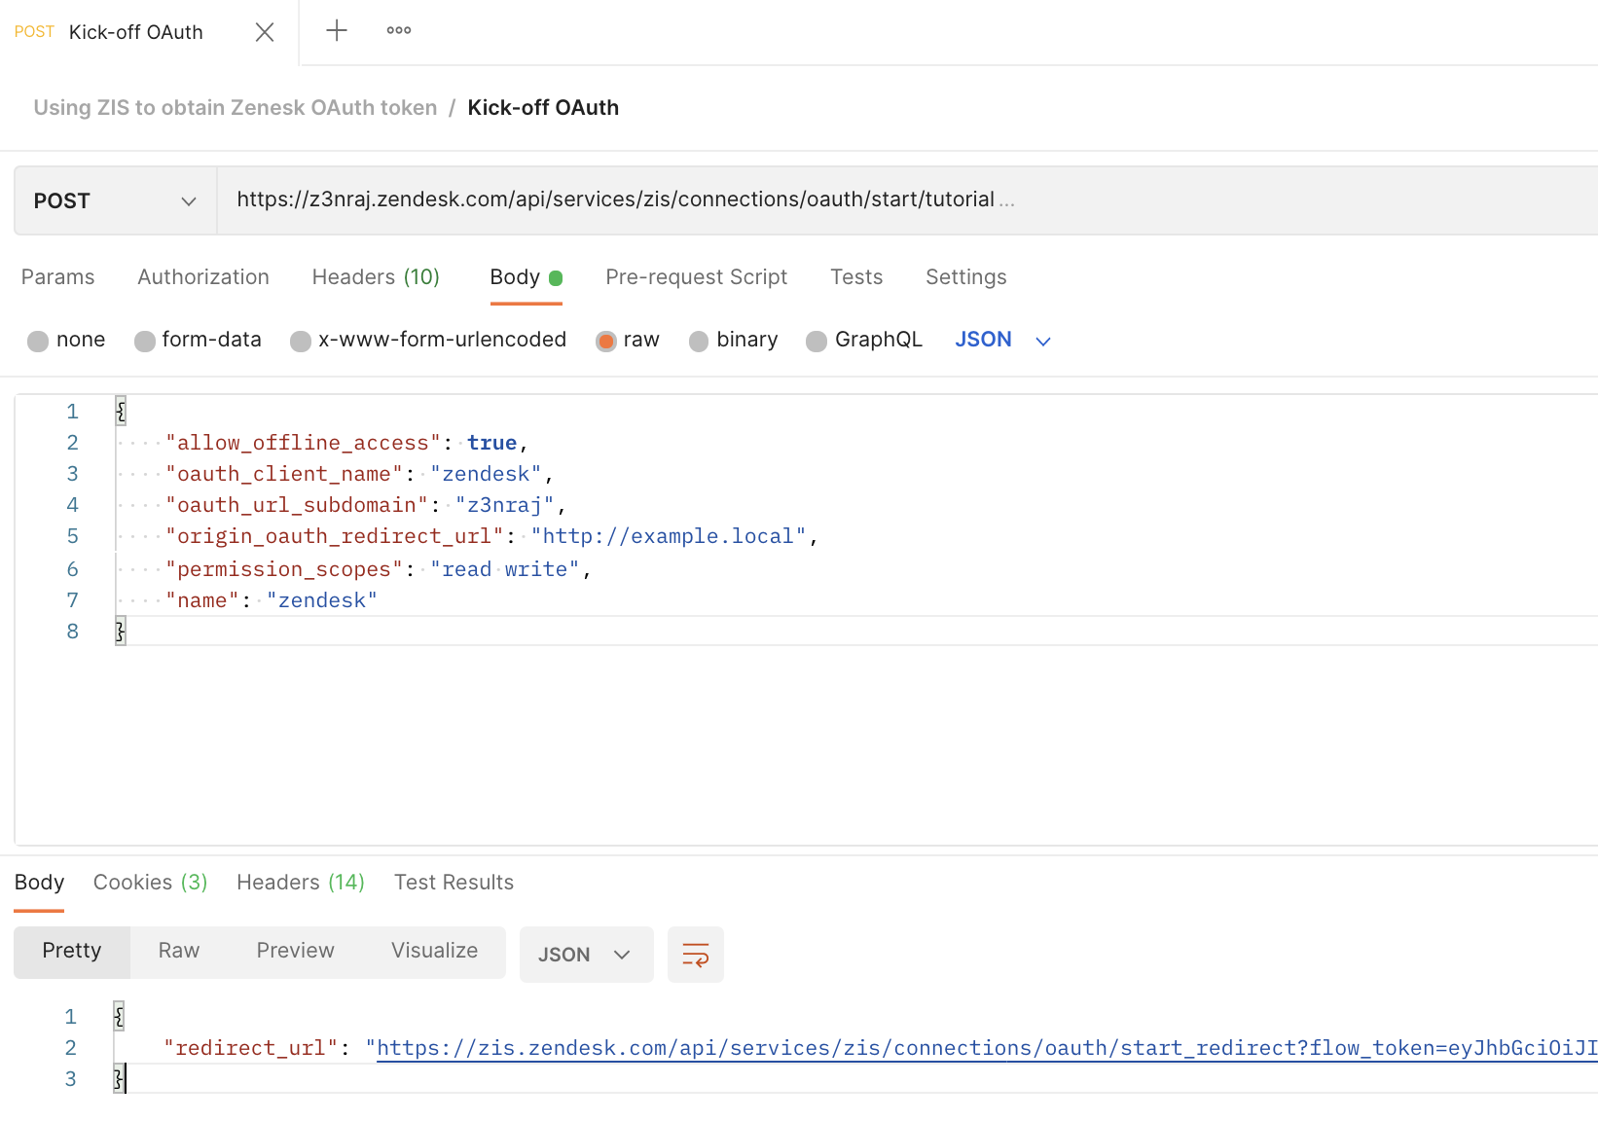Screen dimensions: 1598x1121
Task: Open the request Settings tab
Action: (966, 277)
